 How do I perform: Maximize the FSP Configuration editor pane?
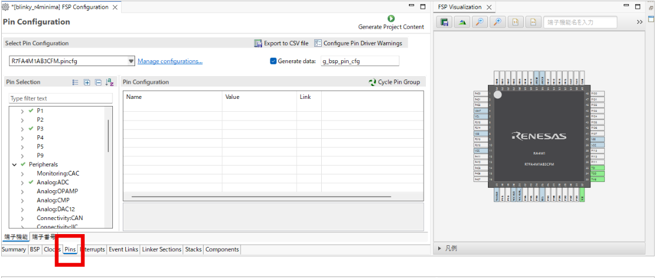click(423, 6)
